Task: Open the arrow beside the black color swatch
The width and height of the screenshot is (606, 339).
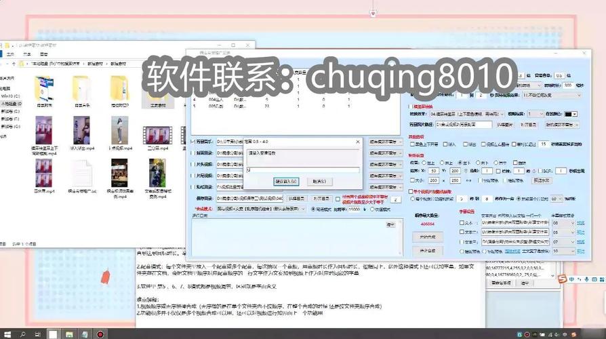Action: 575,115
